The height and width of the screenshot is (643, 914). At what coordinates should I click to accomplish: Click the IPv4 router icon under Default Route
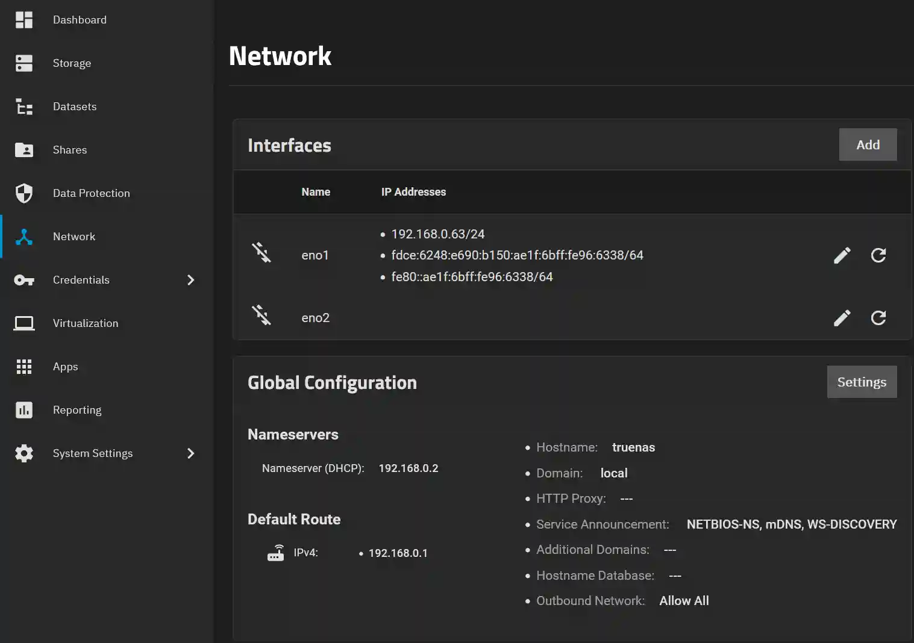pos(276,552)
